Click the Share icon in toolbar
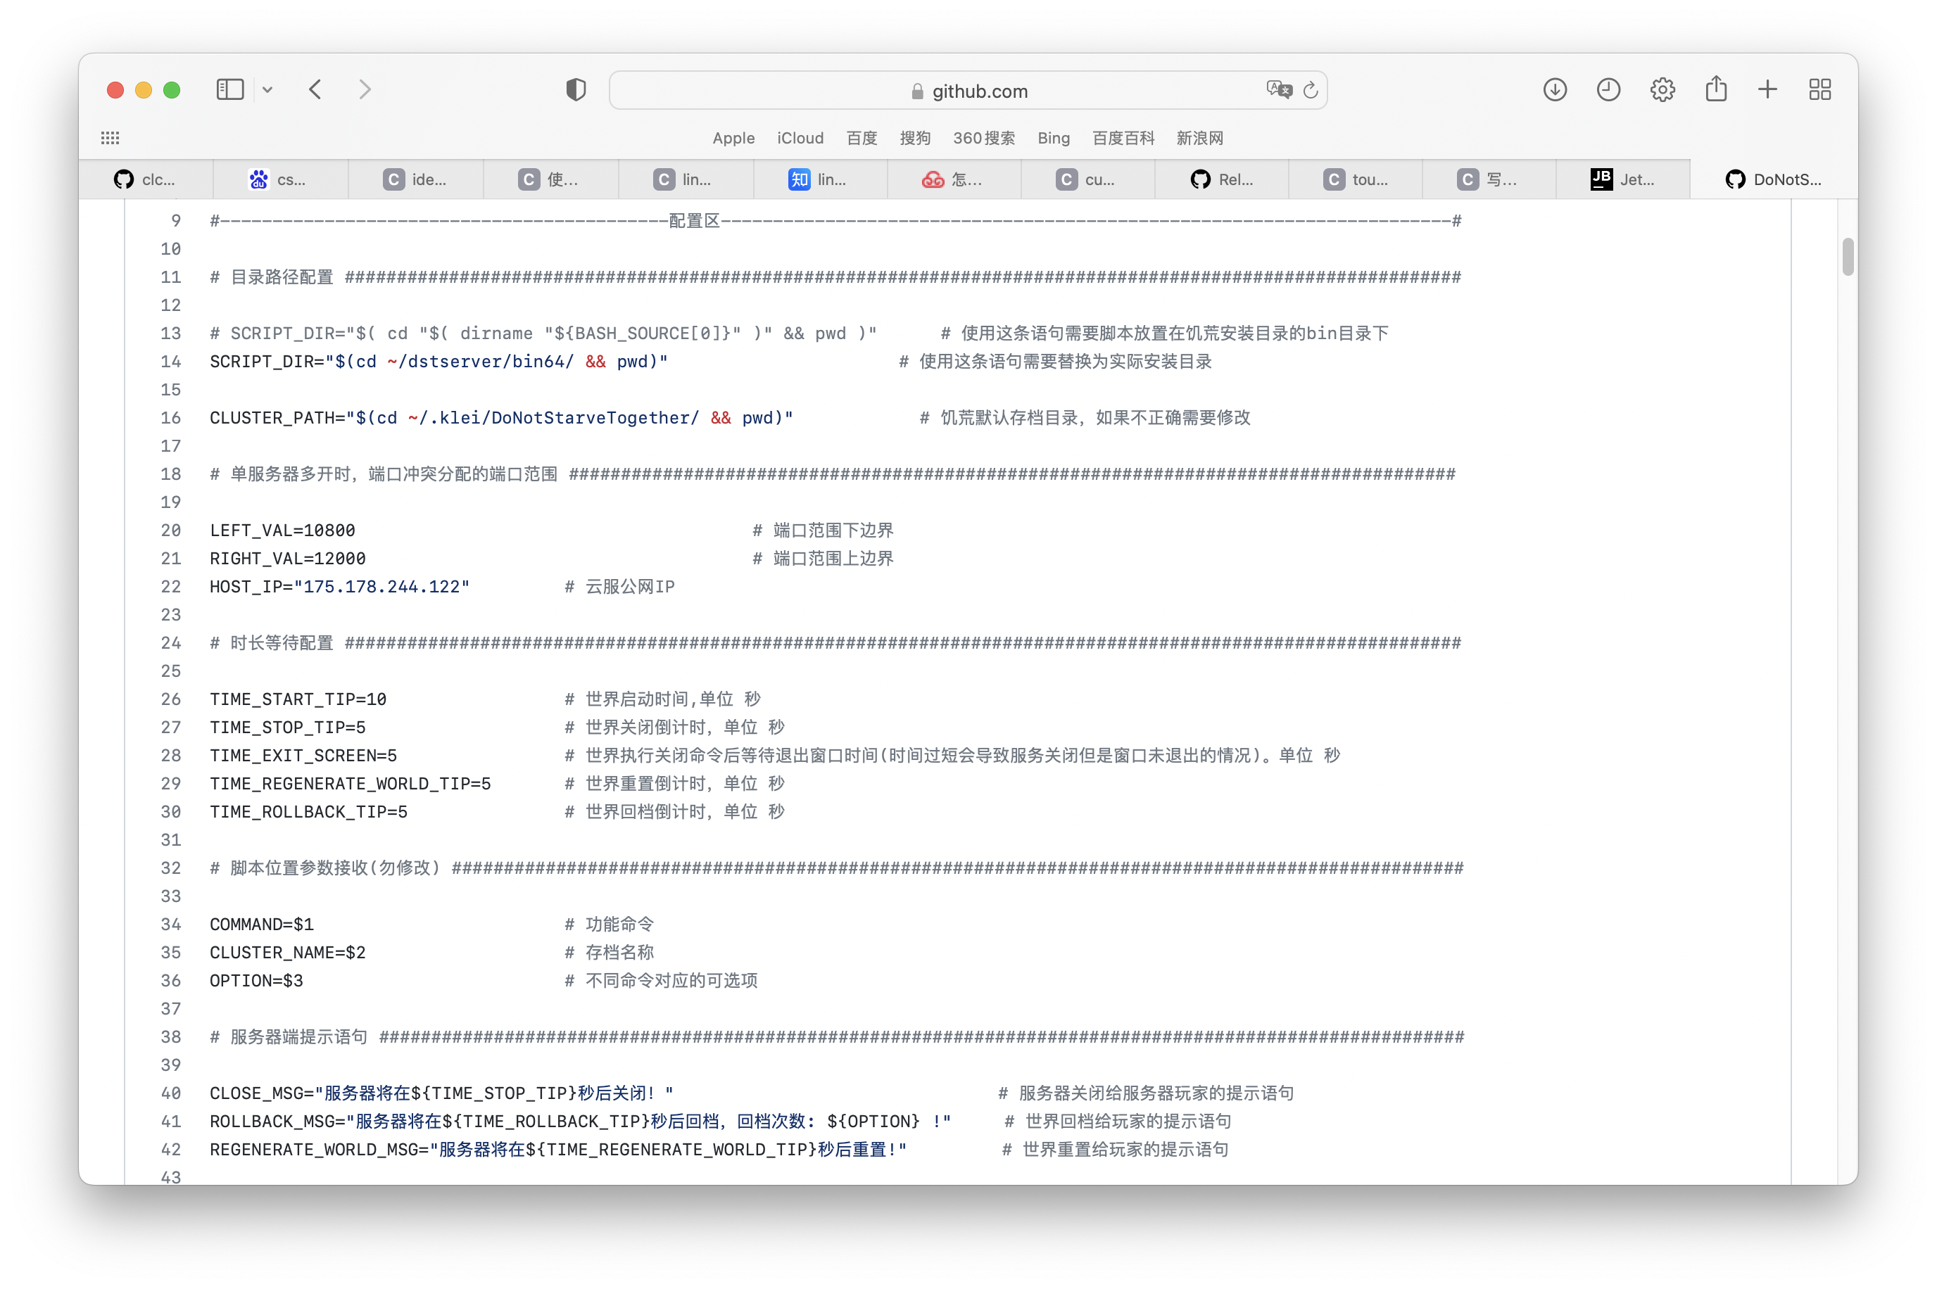 [1716, 89]
